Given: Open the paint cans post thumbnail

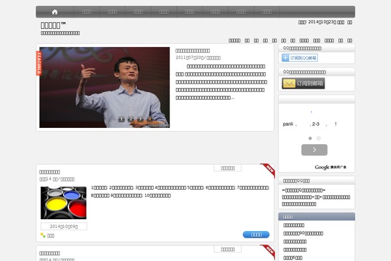Looking at the screenshot, I should point(64,203).
